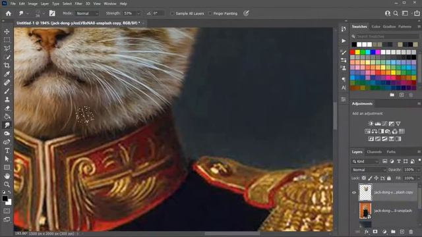Toggle visibility of jack-dong copy layer

354,192
